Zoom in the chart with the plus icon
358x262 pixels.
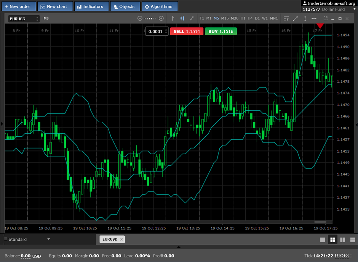[161, 19]
